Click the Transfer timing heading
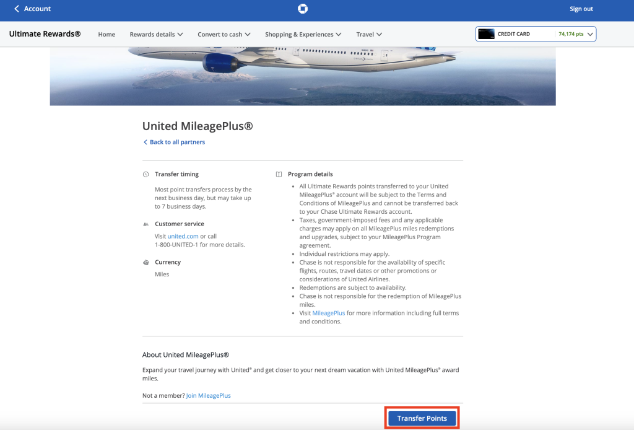 click(x=176, y=174)
